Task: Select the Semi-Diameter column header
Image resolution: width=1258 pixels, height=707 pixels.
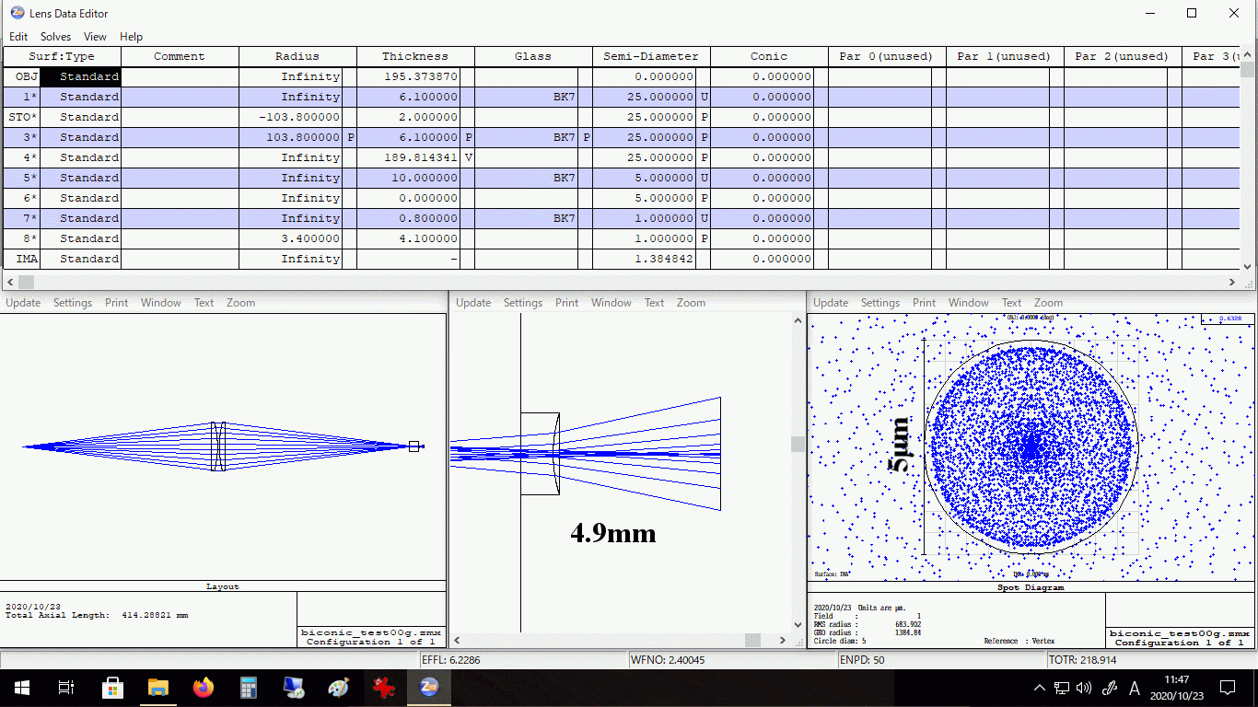Action: coord(651,56)
